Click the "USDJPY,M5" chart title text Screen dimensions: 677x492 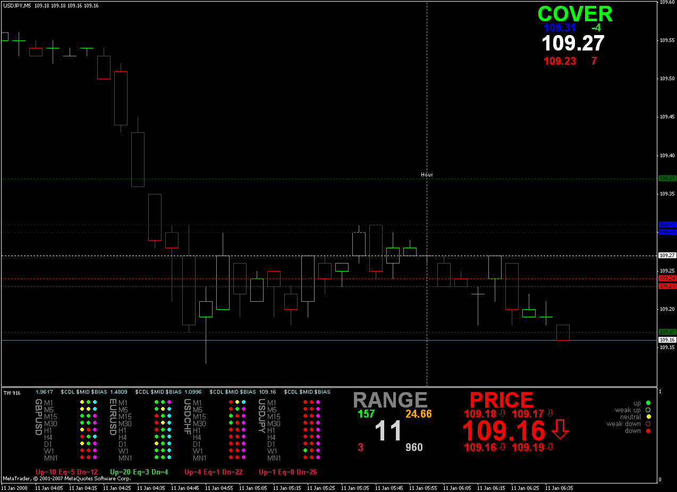pyautogui.click(x=17, y=5)
